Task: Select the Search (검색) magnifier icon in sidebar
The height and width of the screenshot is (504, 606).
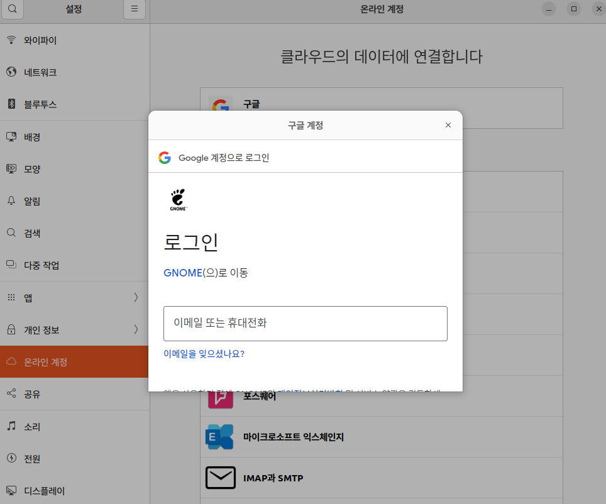Action: tap(11, 233)
